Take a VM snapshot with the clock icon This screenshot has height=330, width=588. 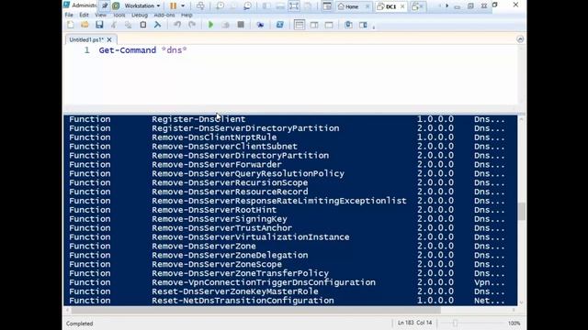[220, 5]
